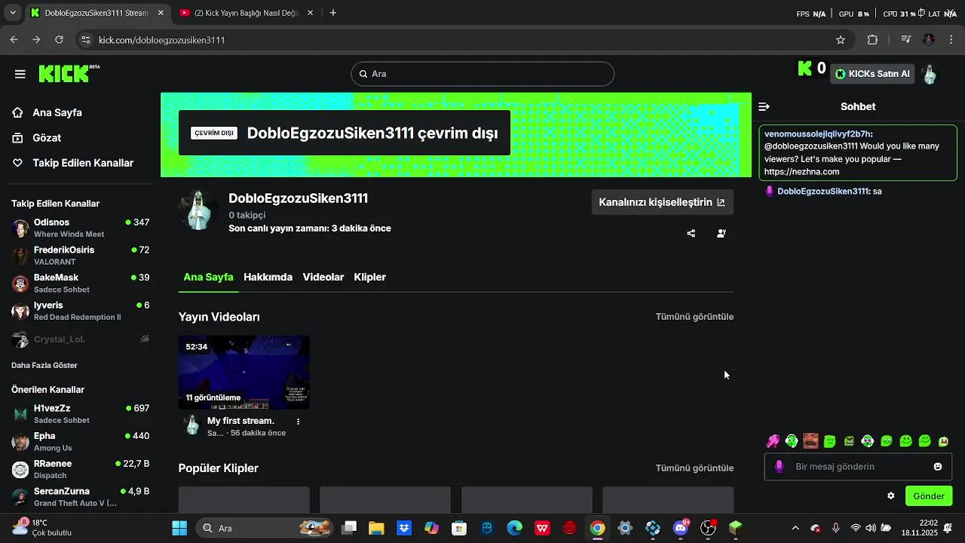Screen dimensions: 965x543
Task: Open Odisnos channel in followed list
Action: 80,228
